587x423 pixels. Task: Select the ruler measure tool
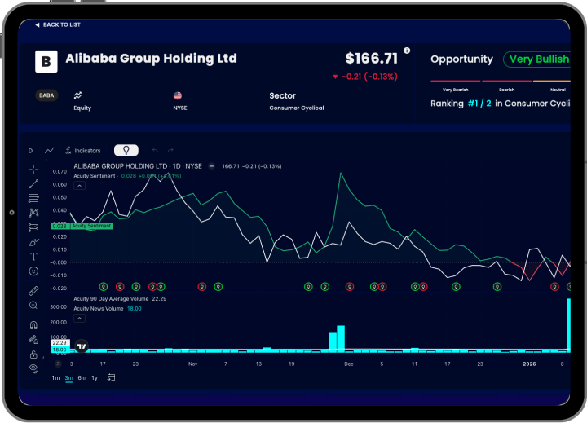point(33,290)
